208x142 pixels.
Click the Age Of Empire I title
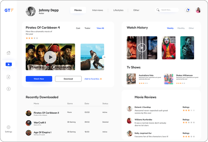pos(42,132)
